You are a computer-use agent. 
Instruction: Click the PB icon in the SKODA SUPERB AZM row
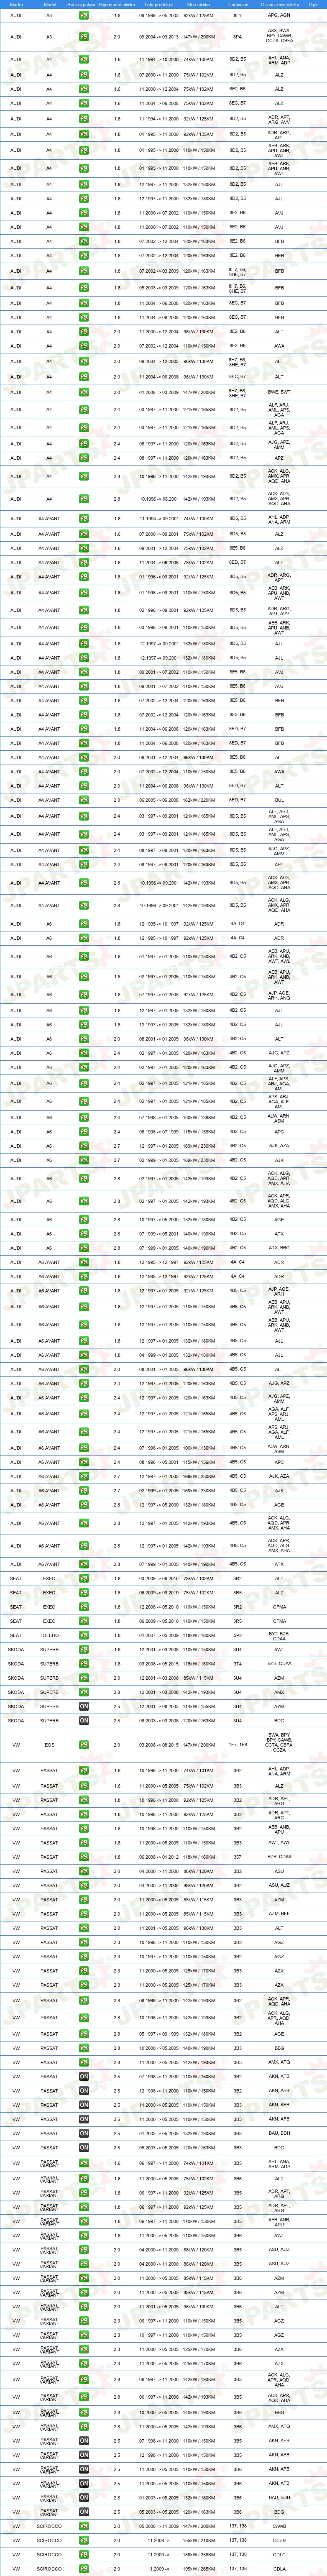point(84,1678)
